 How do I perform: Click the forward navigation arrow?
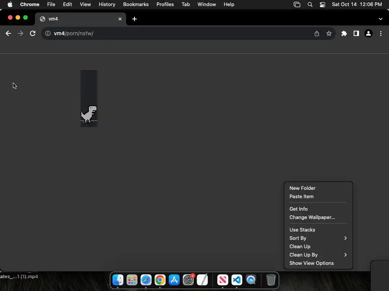pos(21,33)
